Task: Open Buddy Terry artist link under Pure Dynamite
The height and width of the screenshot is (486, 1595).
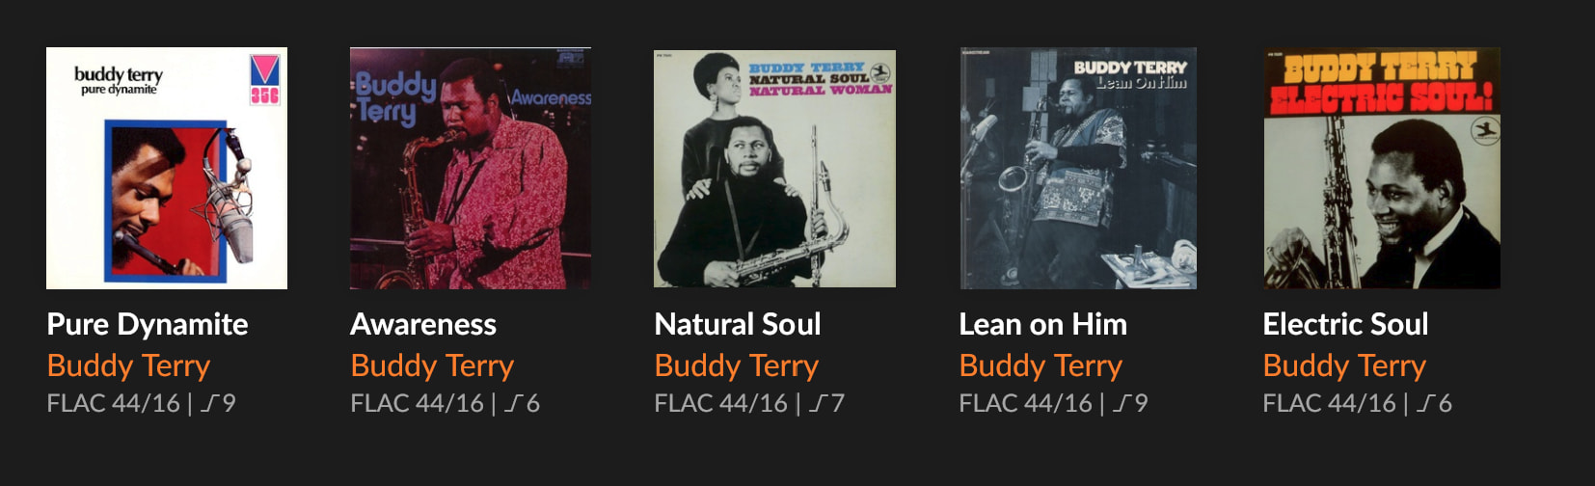Action: click(x=128, y=365)
